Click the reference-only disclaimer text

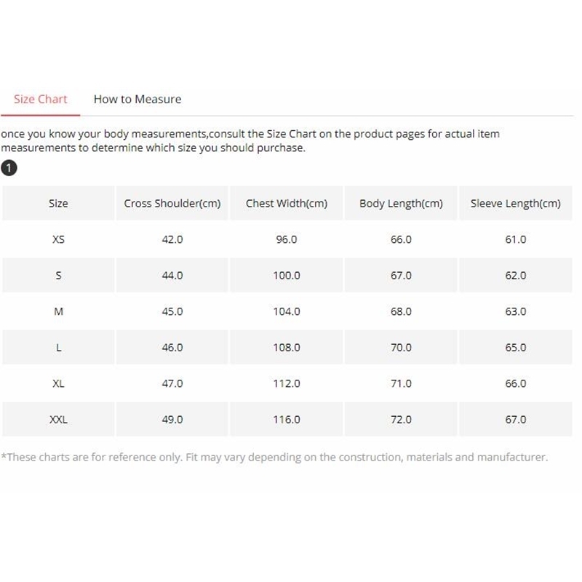pos(274,458)
